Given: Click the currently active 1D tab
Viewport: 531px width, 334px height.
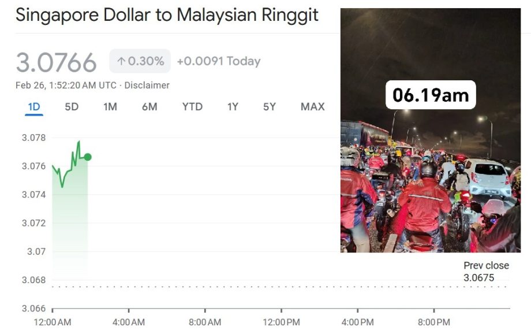Looking at the screenshot, I should [x=33, y=106].
